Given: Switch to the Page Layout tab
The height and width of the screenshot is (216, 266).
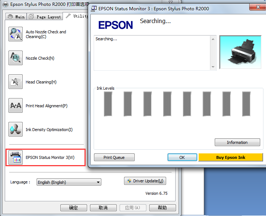Looking at the screenshot, I should (45, 16).
